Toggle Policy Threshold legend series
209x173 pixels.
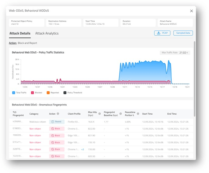[x=73, y=93]
